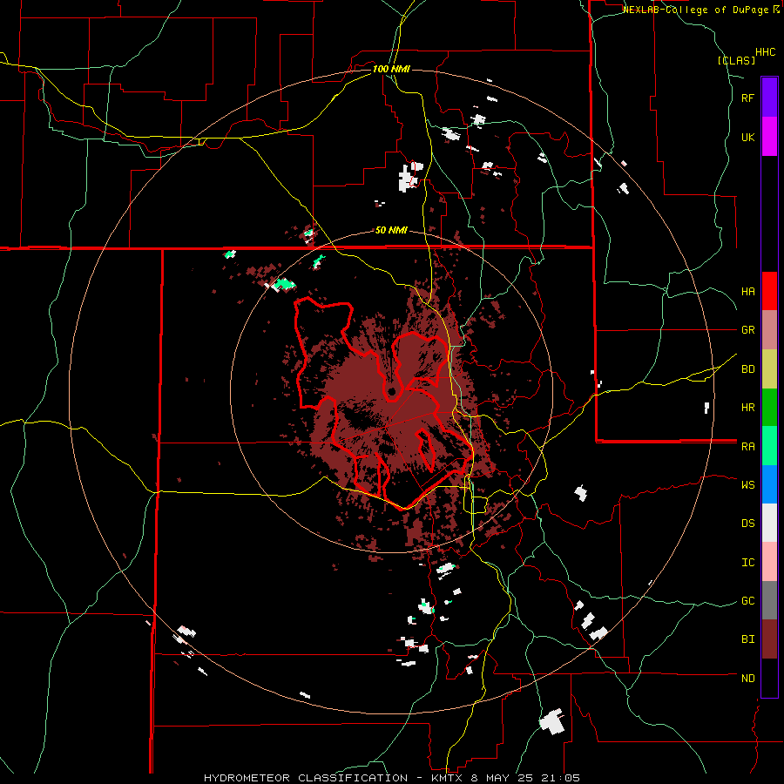Viewport: 784px width, 784px height.
Task: Choose the IC light-pink legend swatch
Action: pyautogui.click(x=769, y=562)
